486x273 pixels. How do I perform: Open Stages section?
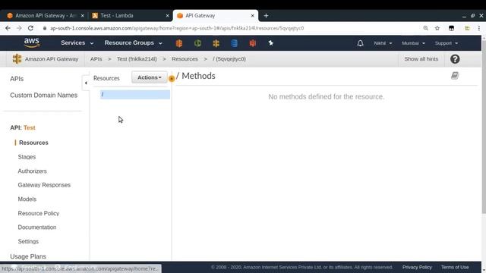(x=27, y=157)
